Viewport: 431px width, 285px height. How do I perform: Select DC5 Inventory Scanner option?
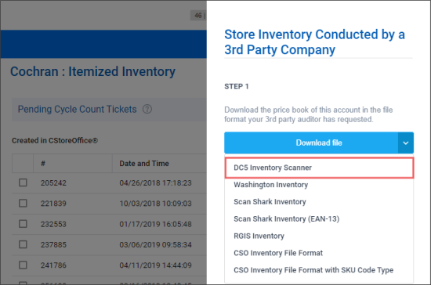319,168
